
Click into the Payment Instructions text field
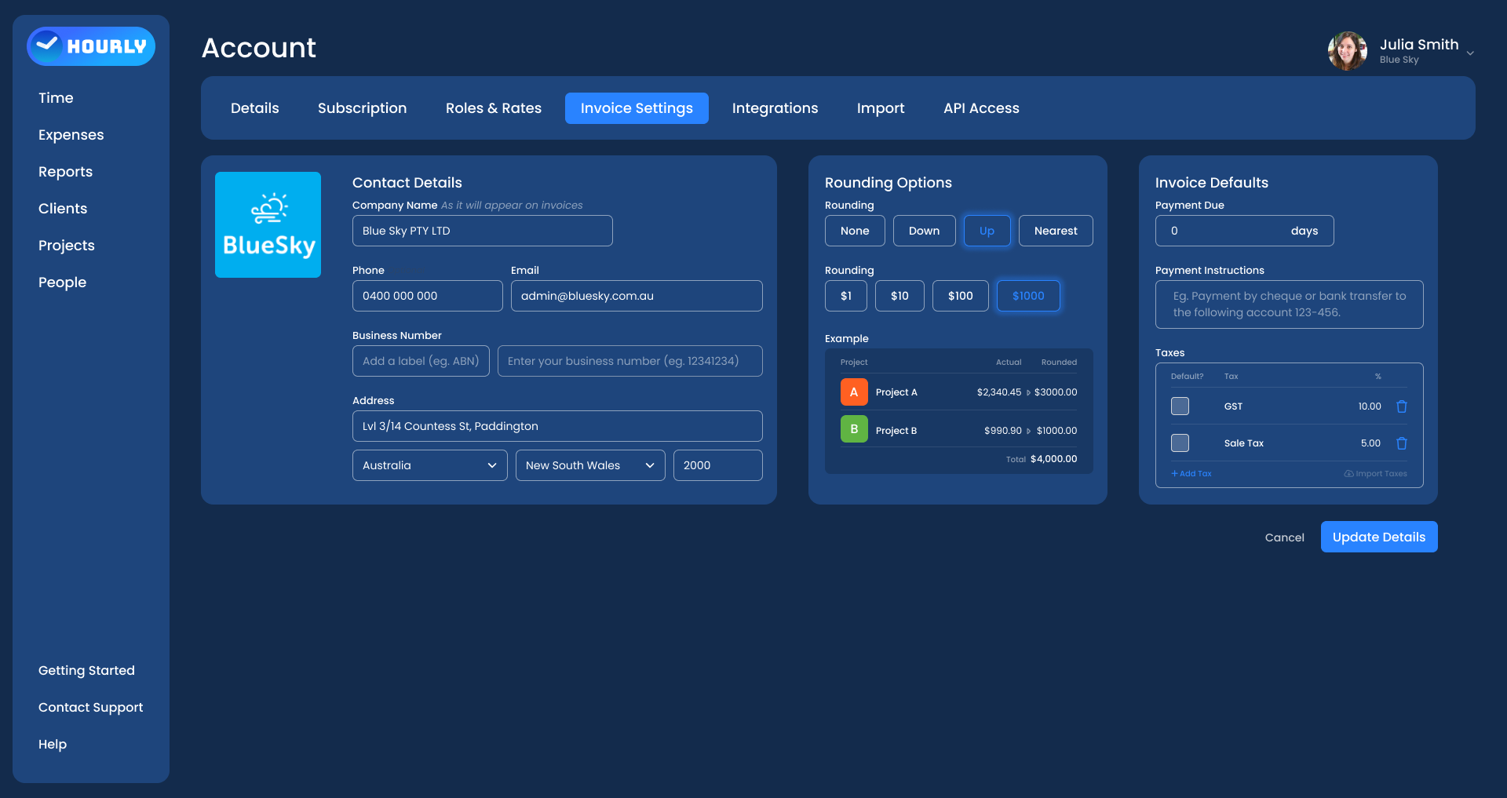point(1289,304)
